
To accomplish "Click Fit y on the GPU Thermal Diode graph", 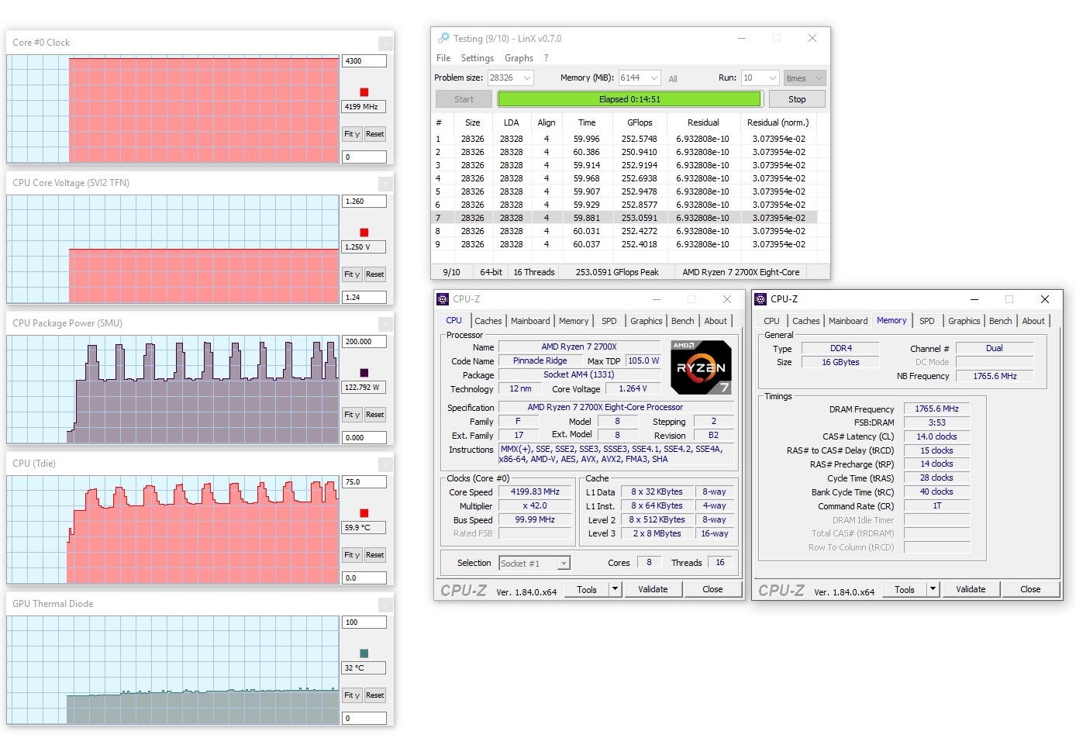I will pyautogui.click(x=352, y=695).
